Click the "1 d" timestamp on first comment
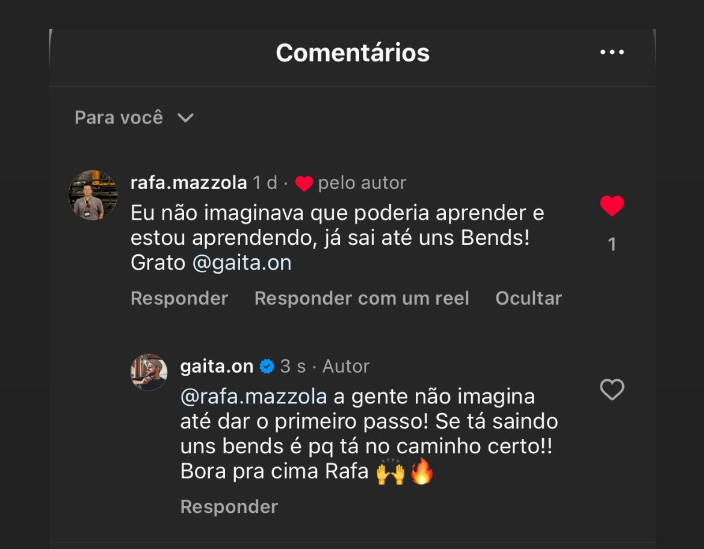This screenshot has height=549, width=704. pyautogui.click(x=265, y=183)
